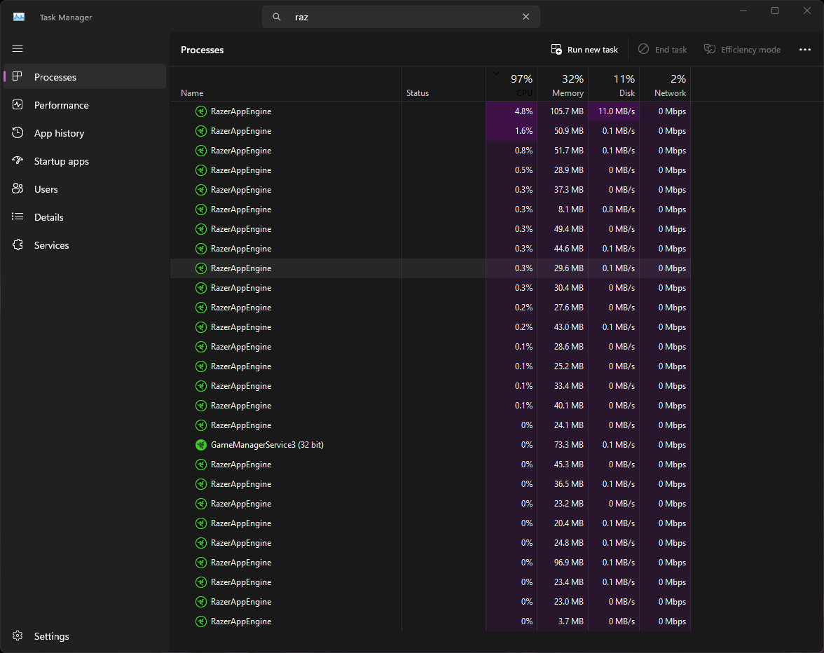
Task: Open the Services page
Action: 85,245
